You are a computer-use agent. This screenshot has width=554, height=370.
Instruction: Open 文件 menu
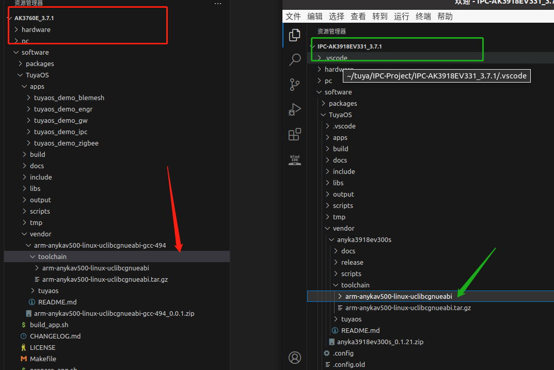click(x=293, y=16)
